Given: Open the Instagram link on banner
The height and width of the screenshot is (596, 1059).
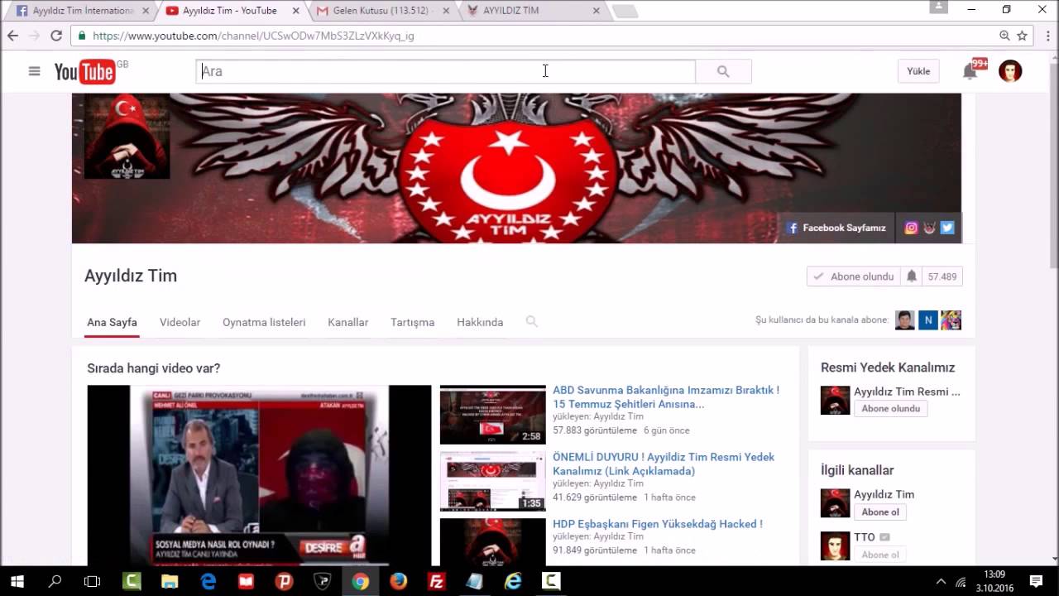Looking at the screenshot, I should tap(911, 228).
